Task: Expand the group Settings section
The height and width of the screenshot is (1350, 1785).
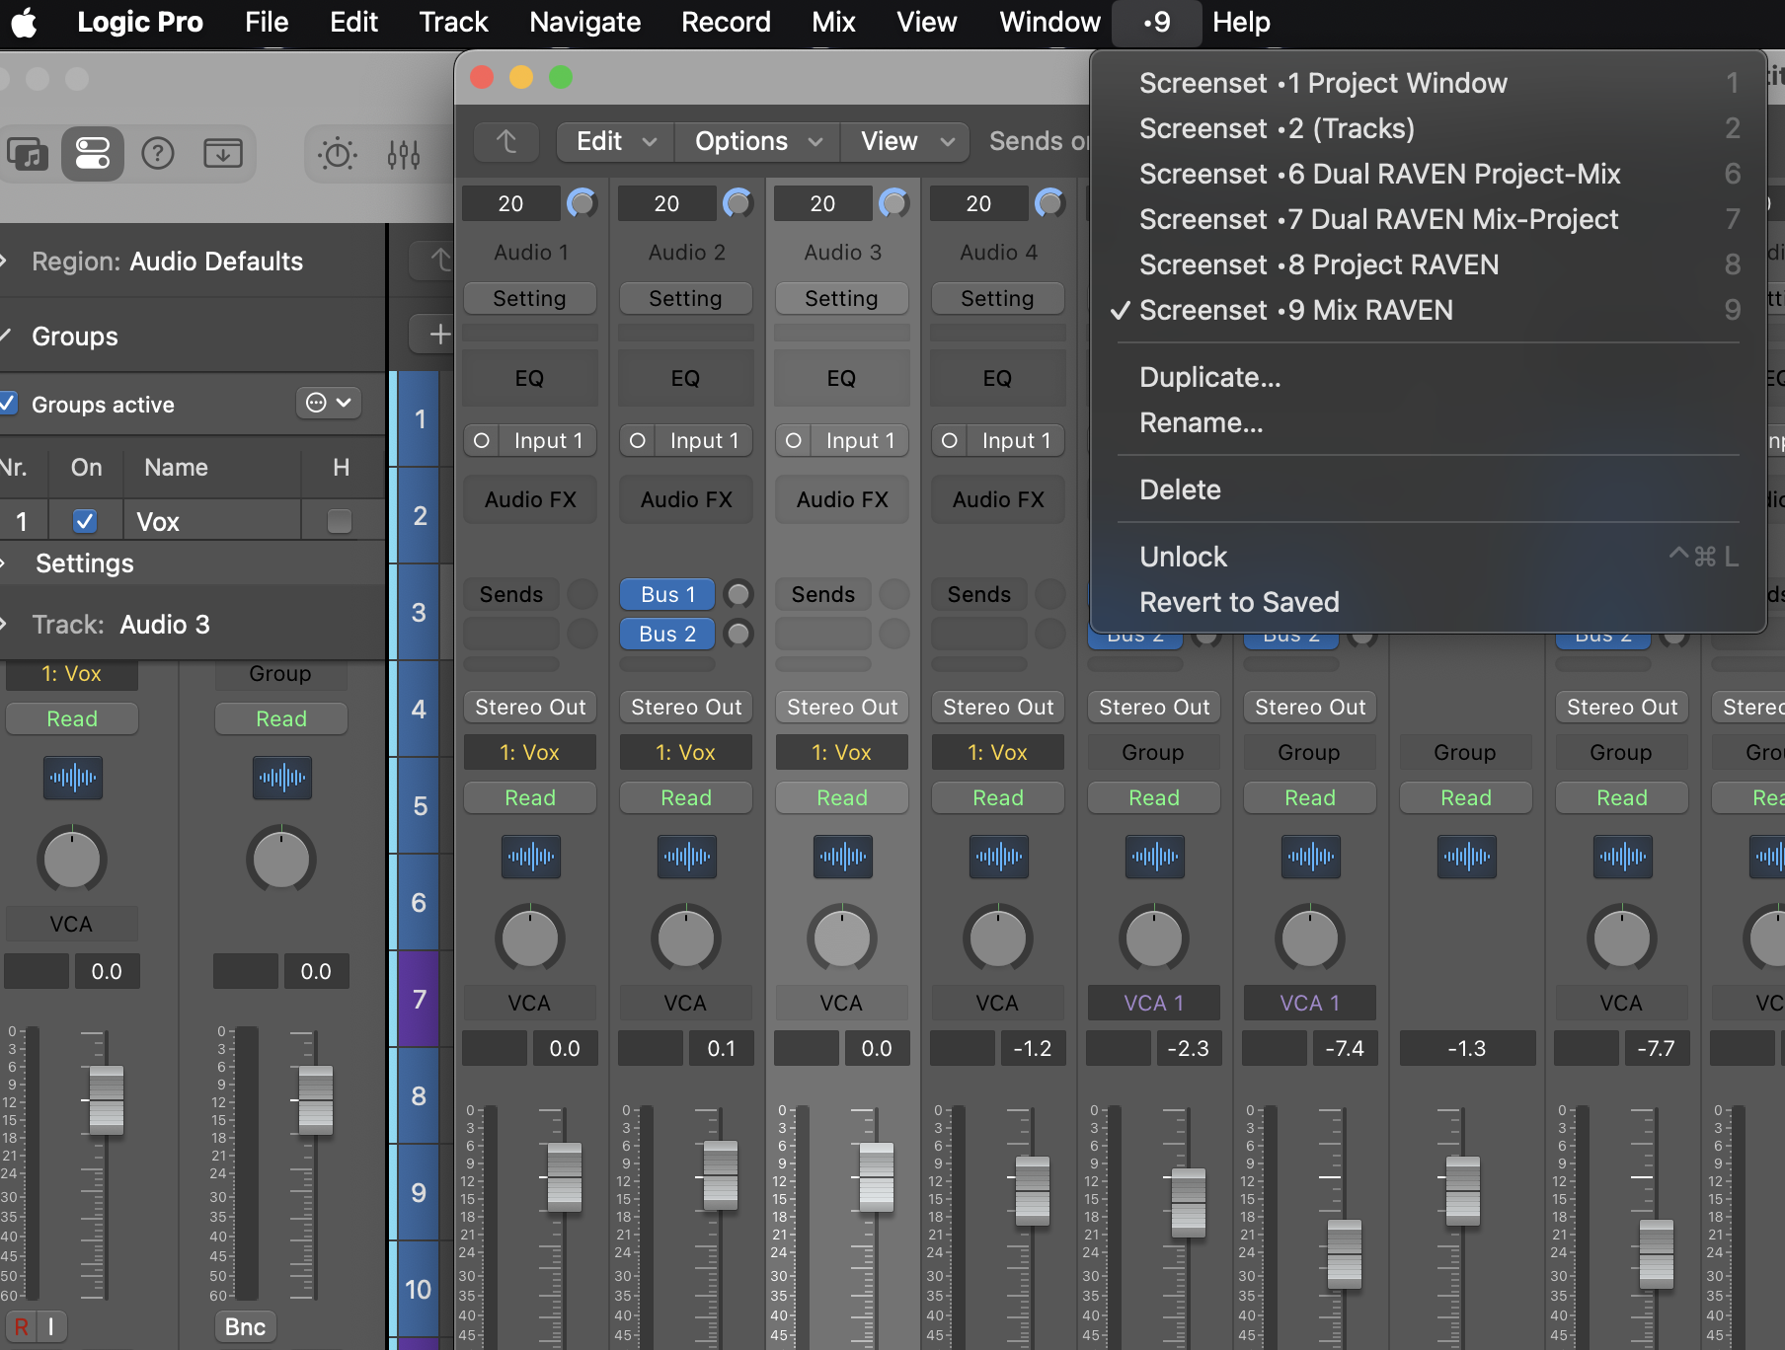Action: click(5, 562)
